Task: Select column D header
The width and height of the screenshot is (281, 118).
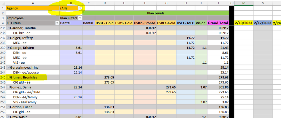Action: [105, 3]
